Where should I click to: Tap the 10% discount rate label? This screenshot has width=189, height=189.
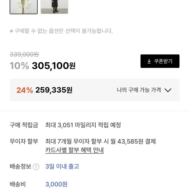click(x=19, y=66)
